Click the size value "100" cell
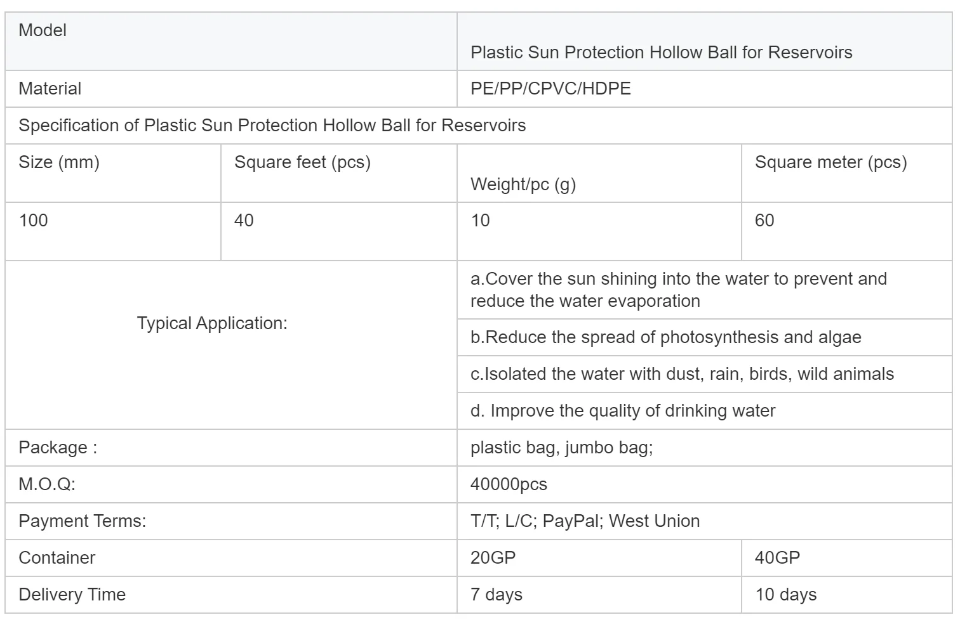 click(x=34, y=221)
